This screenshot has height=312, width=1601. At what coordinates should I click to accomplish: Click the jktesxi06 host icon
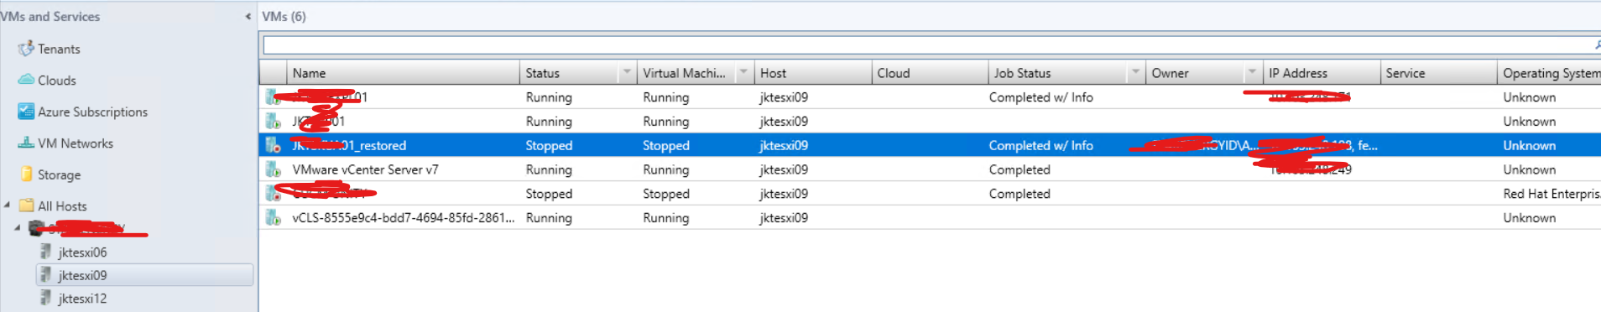[46, 252]
